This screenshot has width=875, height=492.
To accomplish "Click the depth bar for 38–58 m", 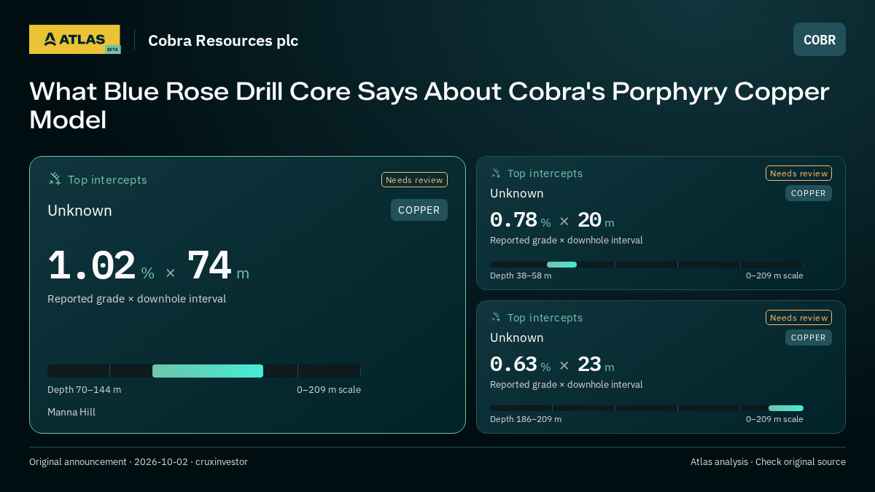I will 647,265.
